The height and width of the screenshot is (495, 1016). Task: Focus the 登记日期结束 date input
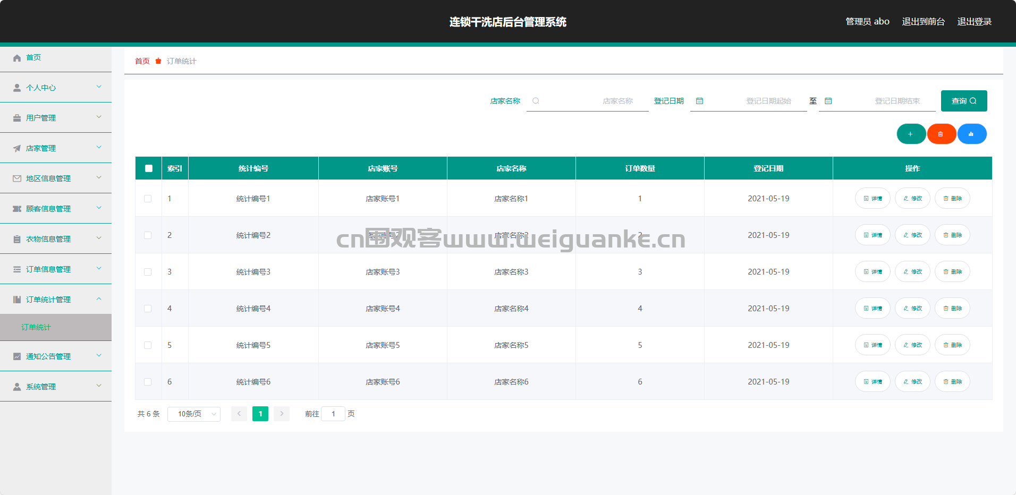[x=877, y=101]
